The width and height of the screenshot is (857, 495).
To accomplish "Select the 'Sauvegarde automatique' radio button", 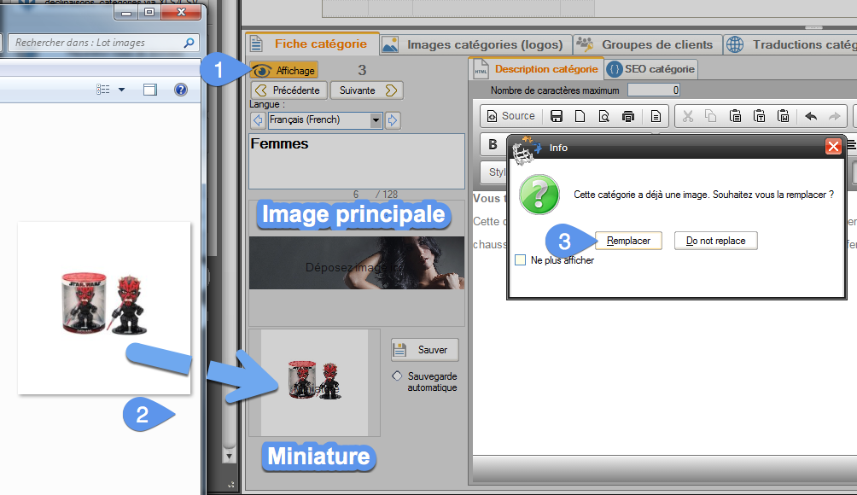I will tap(397, 376).
